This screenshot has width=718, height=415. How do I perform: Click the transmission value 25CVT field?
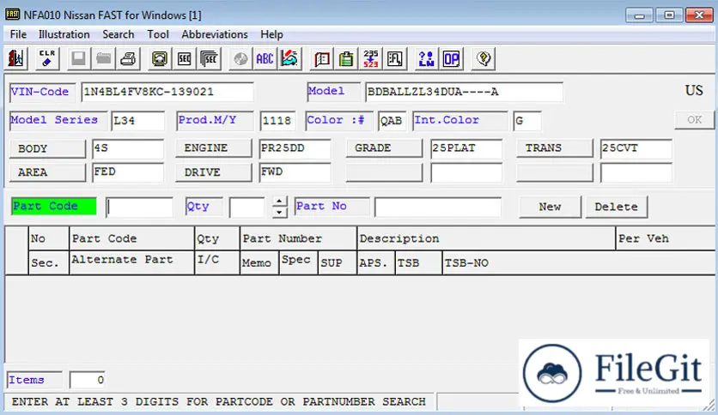(x=636, y=148)
